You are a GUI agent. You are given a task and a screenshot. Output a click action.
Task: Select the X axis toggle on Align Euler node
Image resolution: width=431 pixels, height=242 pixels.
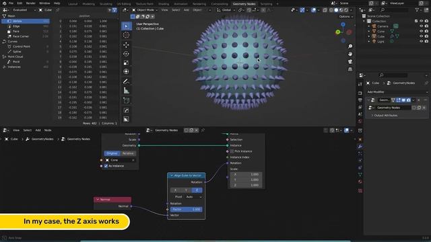point(175,190)
